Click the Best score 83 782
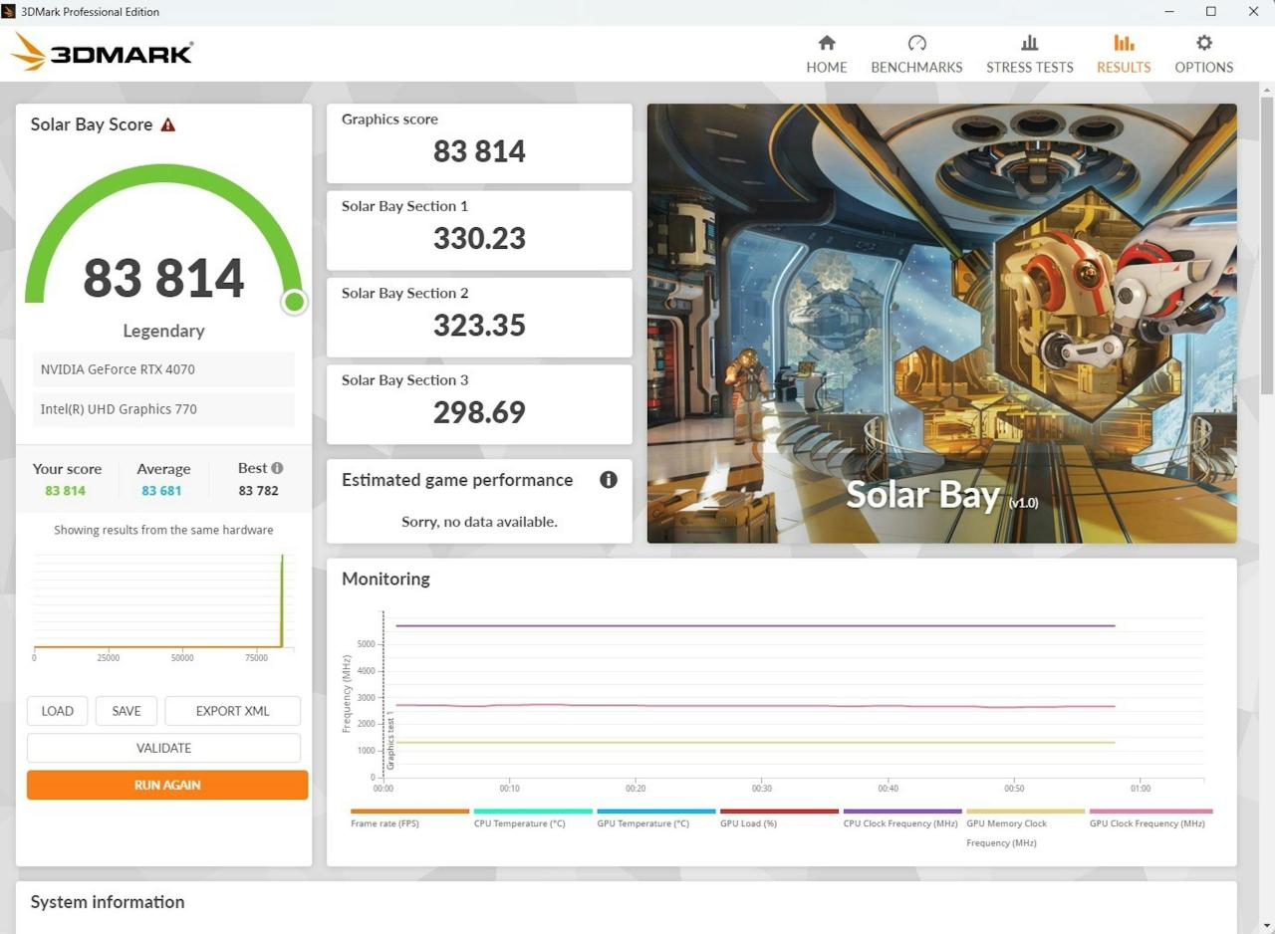Viewport: 1275px width, 934px height. click(x=259, y=491)
